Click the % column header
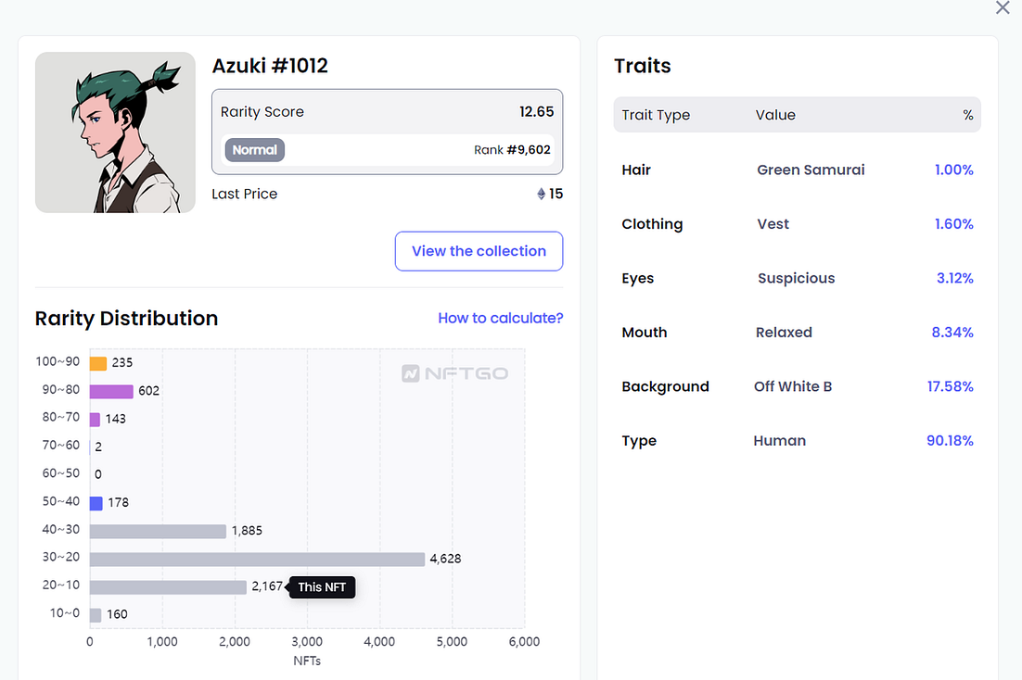Screen dimensions: 1022x680 [x=968, y=115]
